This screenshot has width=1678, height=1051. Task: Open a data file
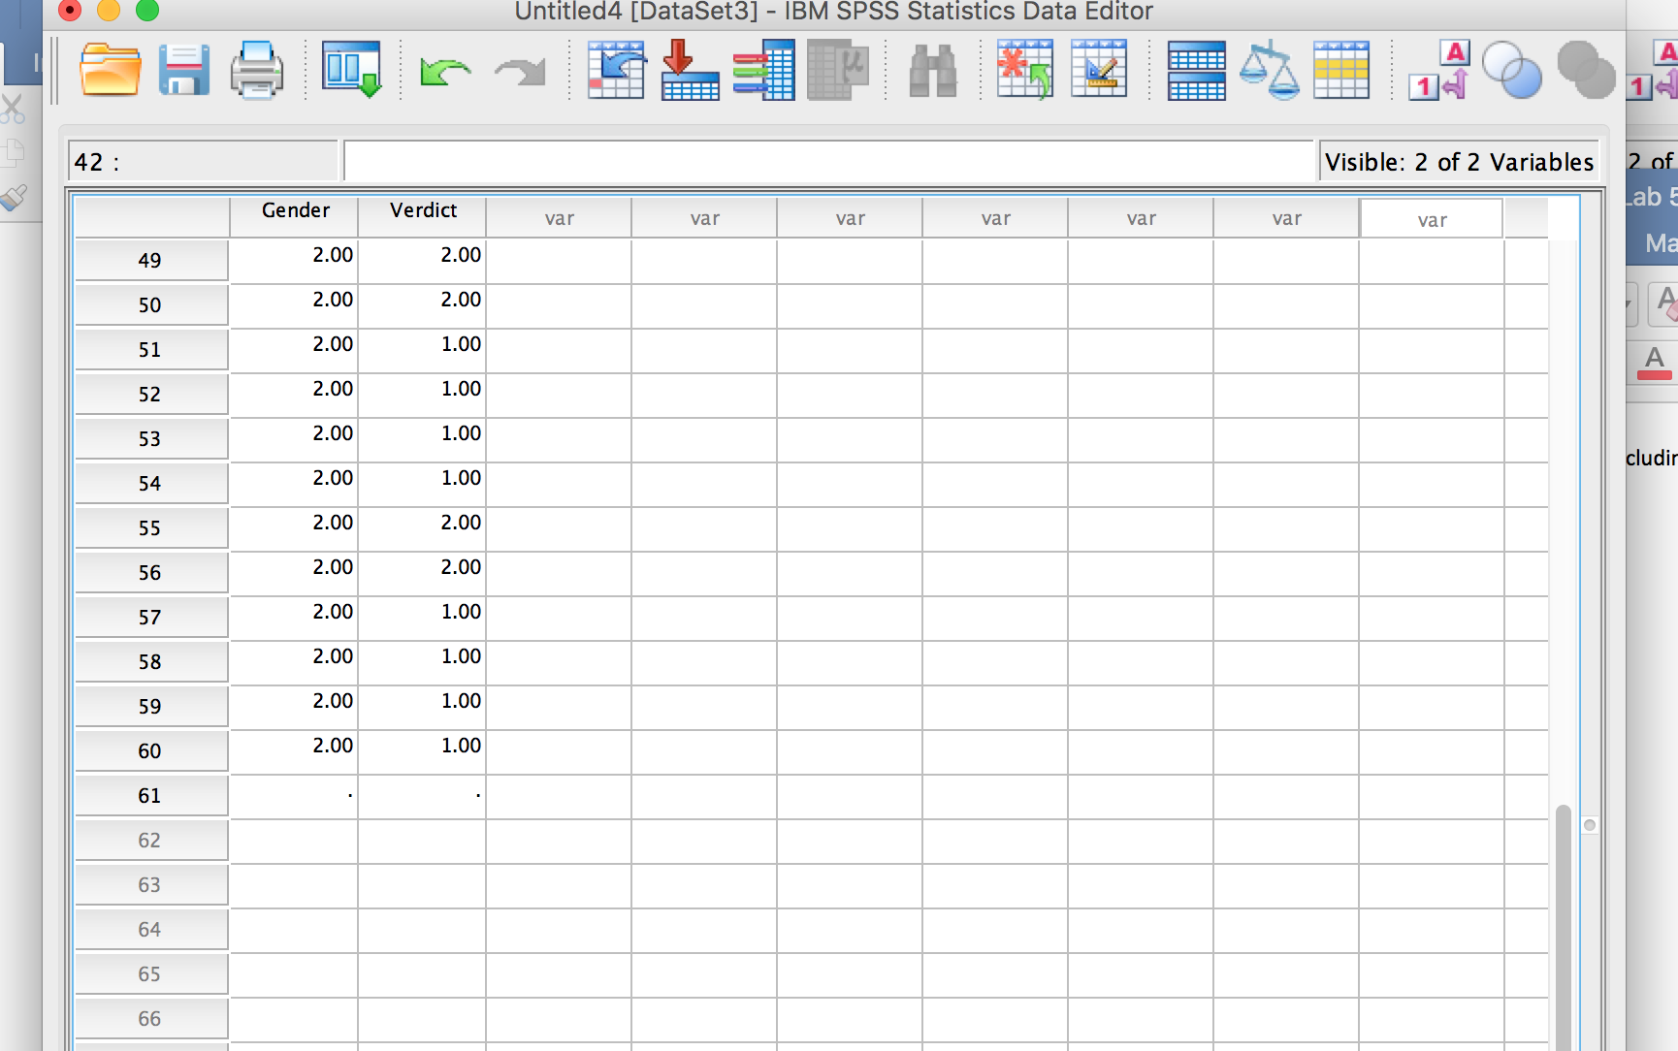[x=110, y=71]
